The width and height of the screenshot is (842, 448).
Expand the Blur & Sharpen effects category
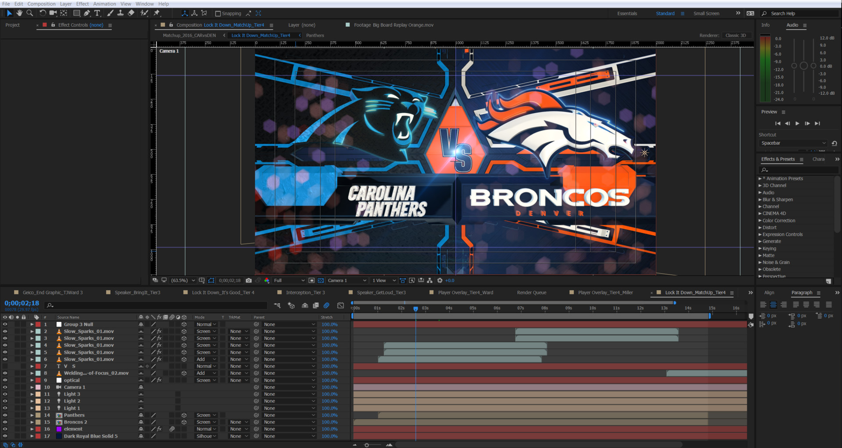760,200
